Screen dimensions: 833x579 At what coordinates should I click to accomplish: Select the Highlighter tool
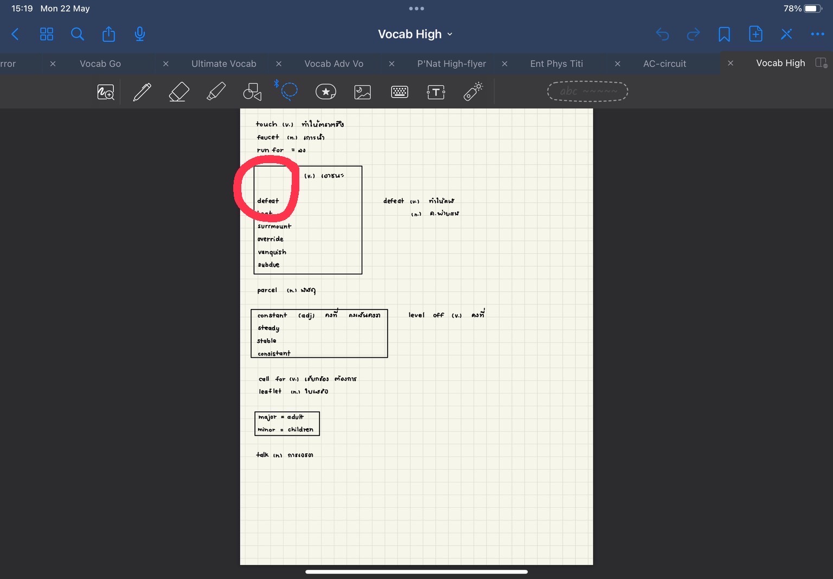[216, 92]
